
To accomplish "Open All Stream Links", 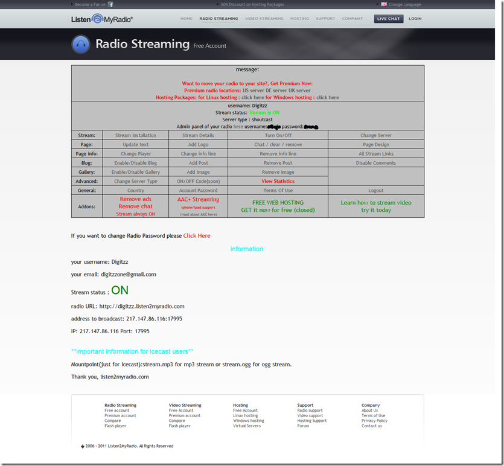I will coord(376,153).
